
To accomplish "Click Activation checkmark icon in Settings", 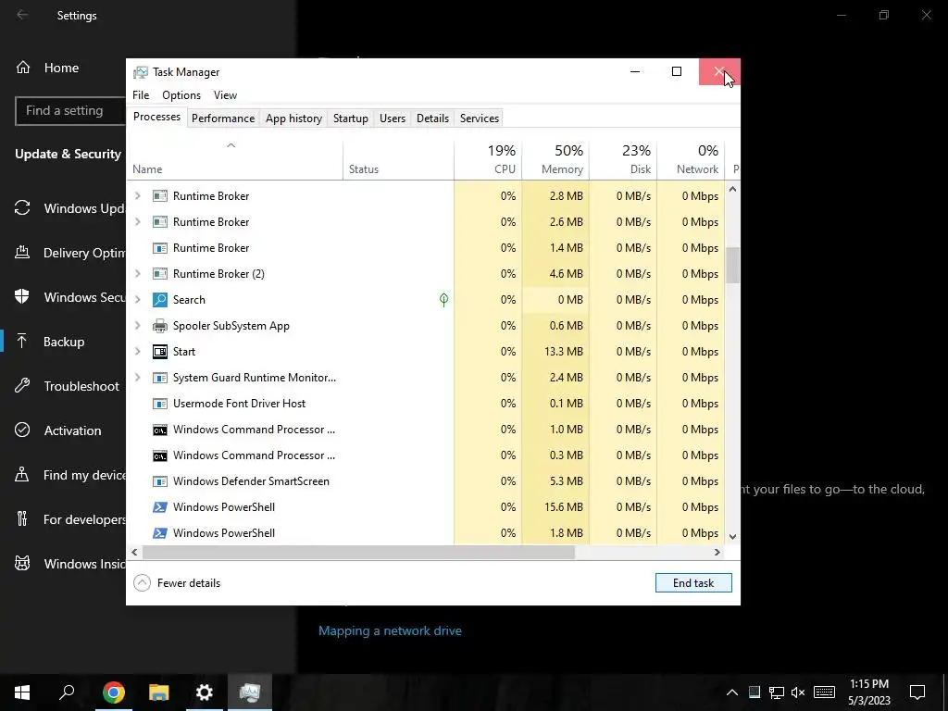I will [22, 430].
